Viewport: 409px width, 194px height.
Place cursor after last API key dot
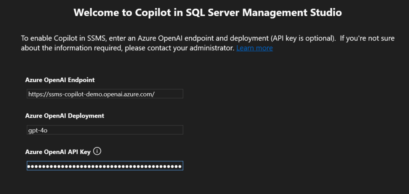pos(182,166)
